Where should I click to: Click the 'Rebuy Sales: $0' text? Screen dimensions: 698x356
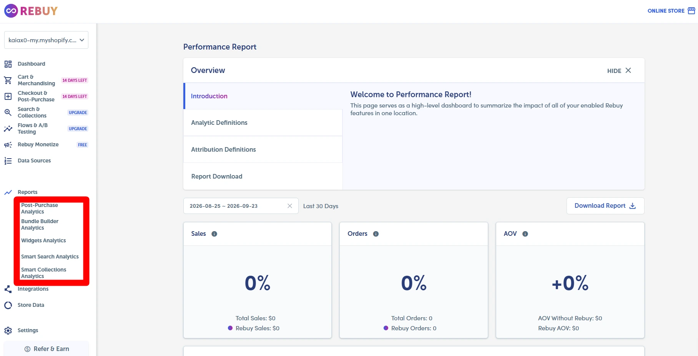(258, 328)
